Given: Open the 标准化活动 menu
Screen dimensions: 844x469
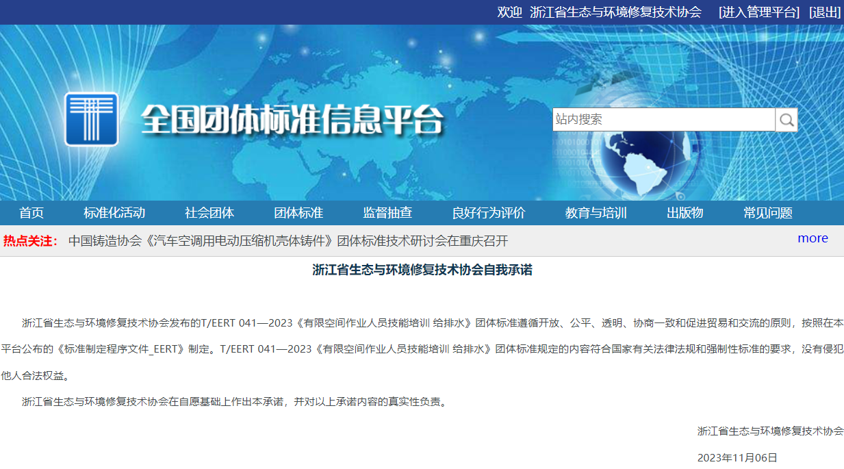Looking at the screenshot, I should coord(114,213).
